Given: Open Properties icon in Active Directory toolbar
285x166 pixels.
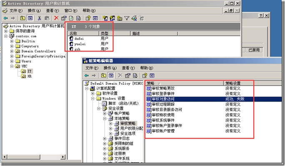Looking at the screenshot, I should pyautogui.click(x=64, y=18).
